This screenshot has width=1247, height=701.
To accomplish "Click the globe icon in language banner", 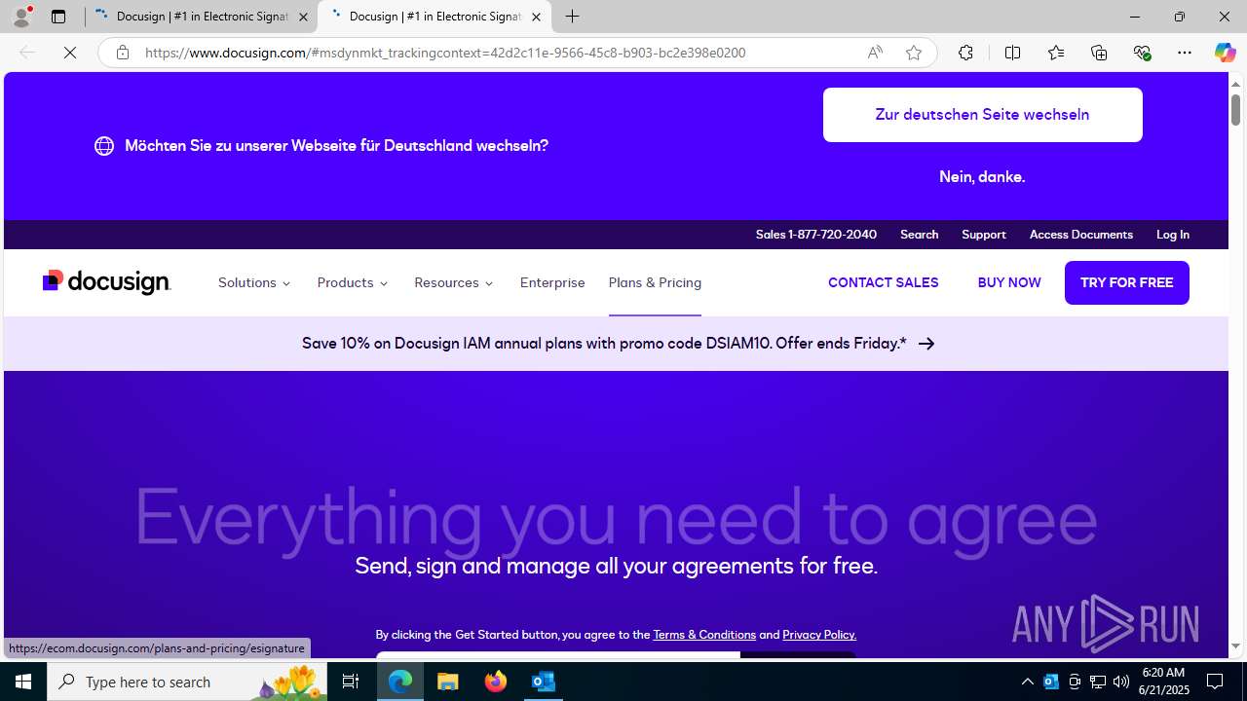I will point(104,146).
